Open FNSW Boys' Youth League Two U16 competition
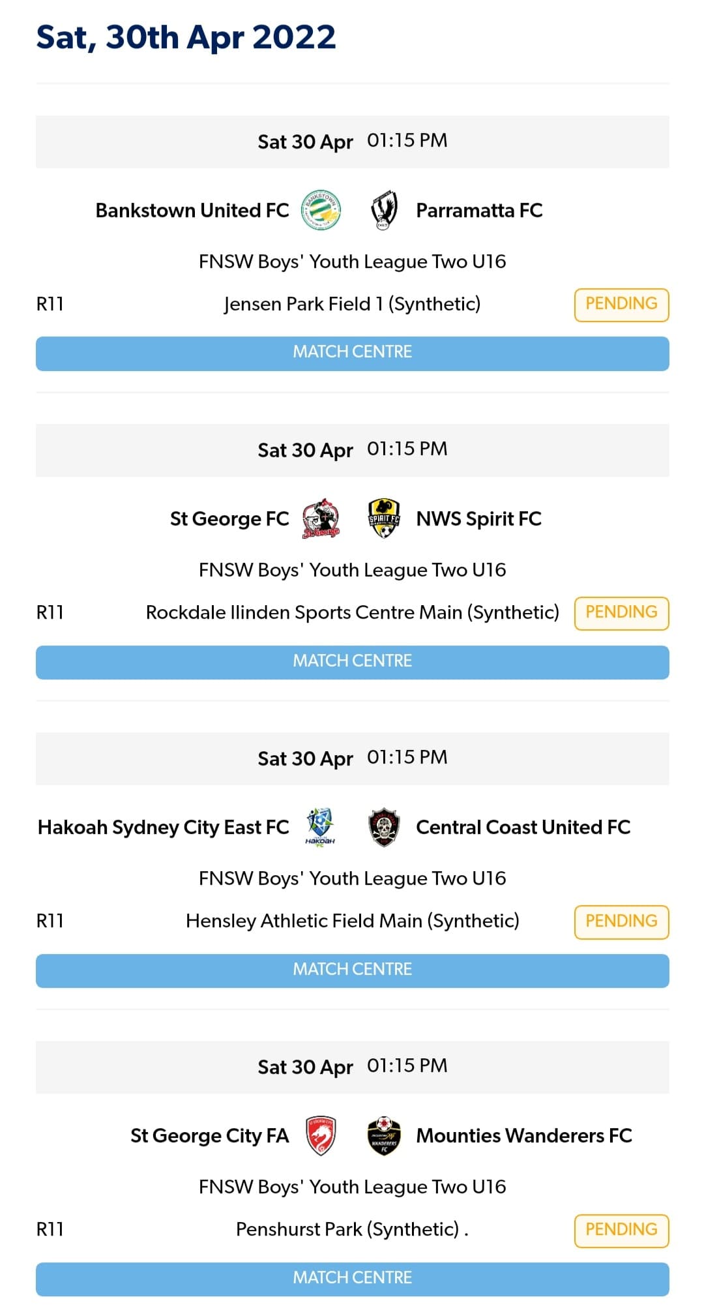 coord(352,261)
